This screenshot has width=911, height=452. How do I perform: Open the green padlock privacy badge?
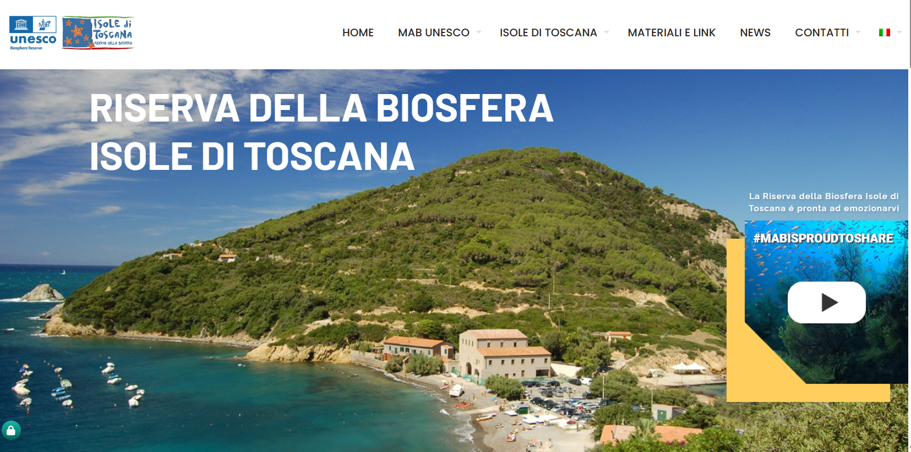tap(11, 430)
